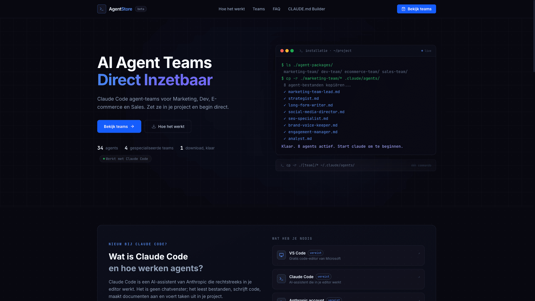Screen dimensions: 535x301
Task: Click external-link arrow on VS Code card
Action: click(419, 253)
